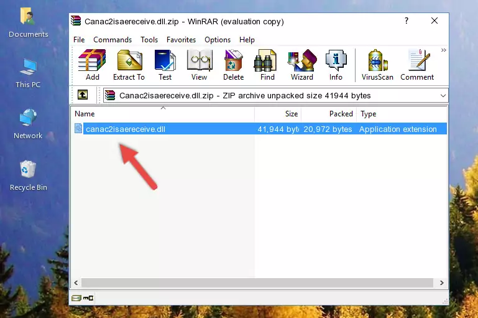Click the Application extension type cell
478x318 pixels.
pos(398,129)
